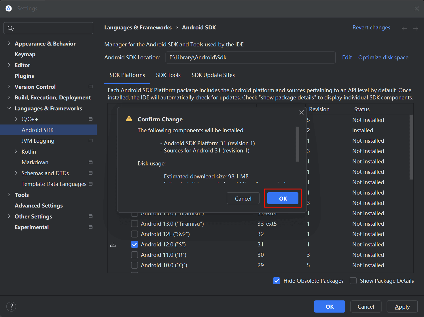
Task: Click the lone "Installed" status cell
Action: (x=363, y=130)
